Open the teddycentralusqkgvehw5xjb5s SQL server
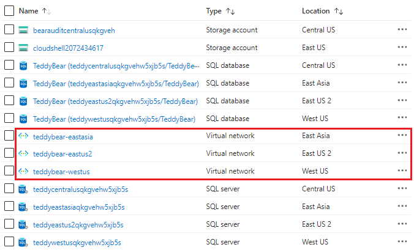Viewport: 414px width, 250px height. coord(80,189)
